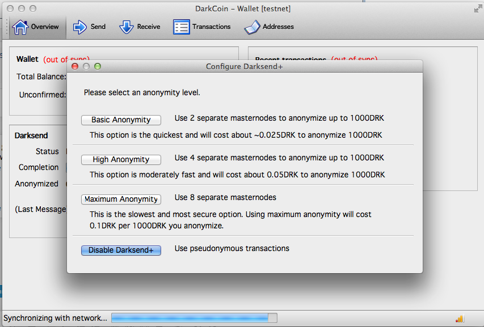
Task: Choose High Anonymity
Action: (x=121, y=160)
